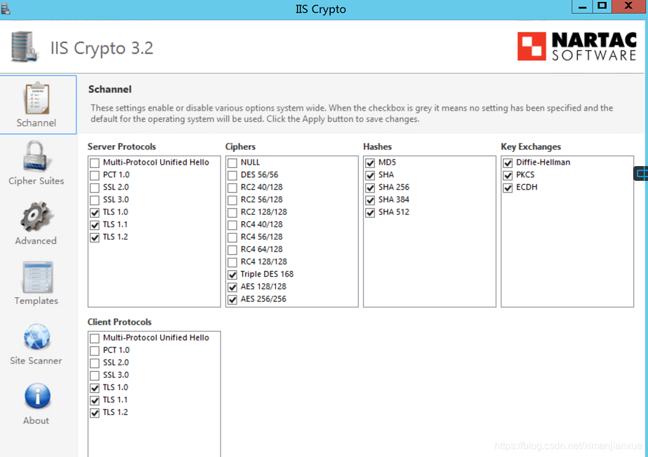Open the Cipher Suites padlock icon
Viewport: 648px width, 457px height.
(36, 156)
